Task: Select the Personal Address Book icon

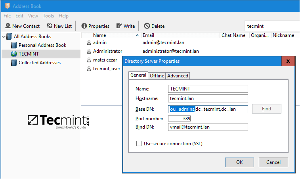Action: (x=14, y=45)
